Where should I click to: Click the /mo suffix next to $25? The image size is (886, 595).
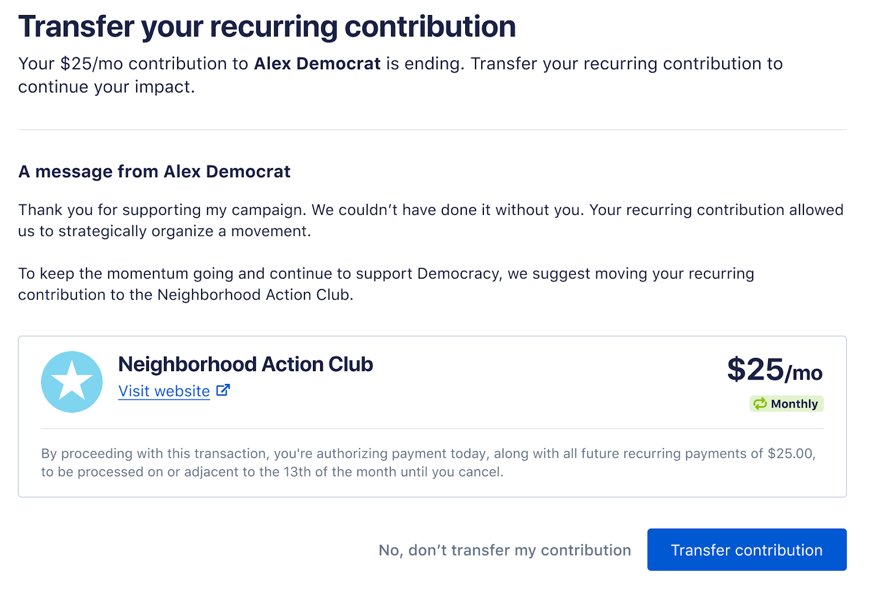click(804, 373)
